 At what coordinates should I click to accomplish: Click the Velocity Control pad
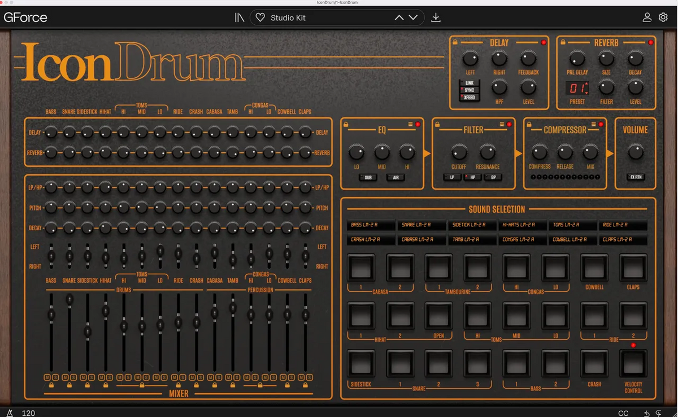(x=633, y=364)
